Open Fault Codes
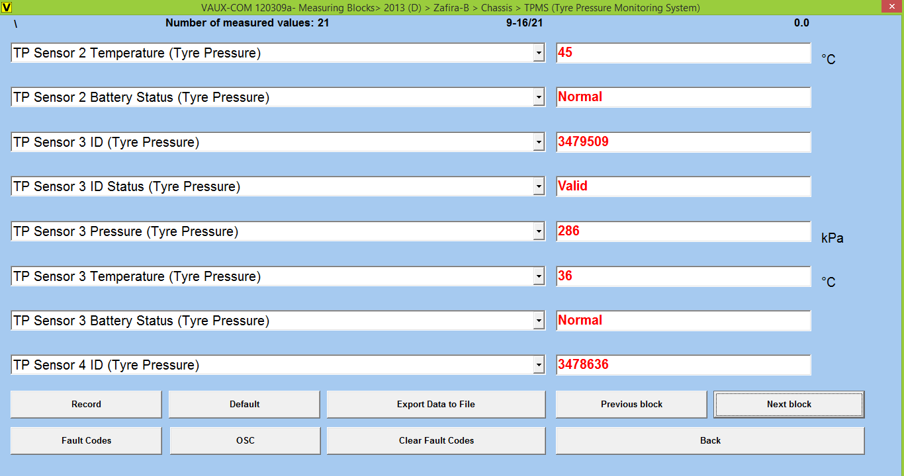Screen dimensions: 904x476 tap(86, 441)
